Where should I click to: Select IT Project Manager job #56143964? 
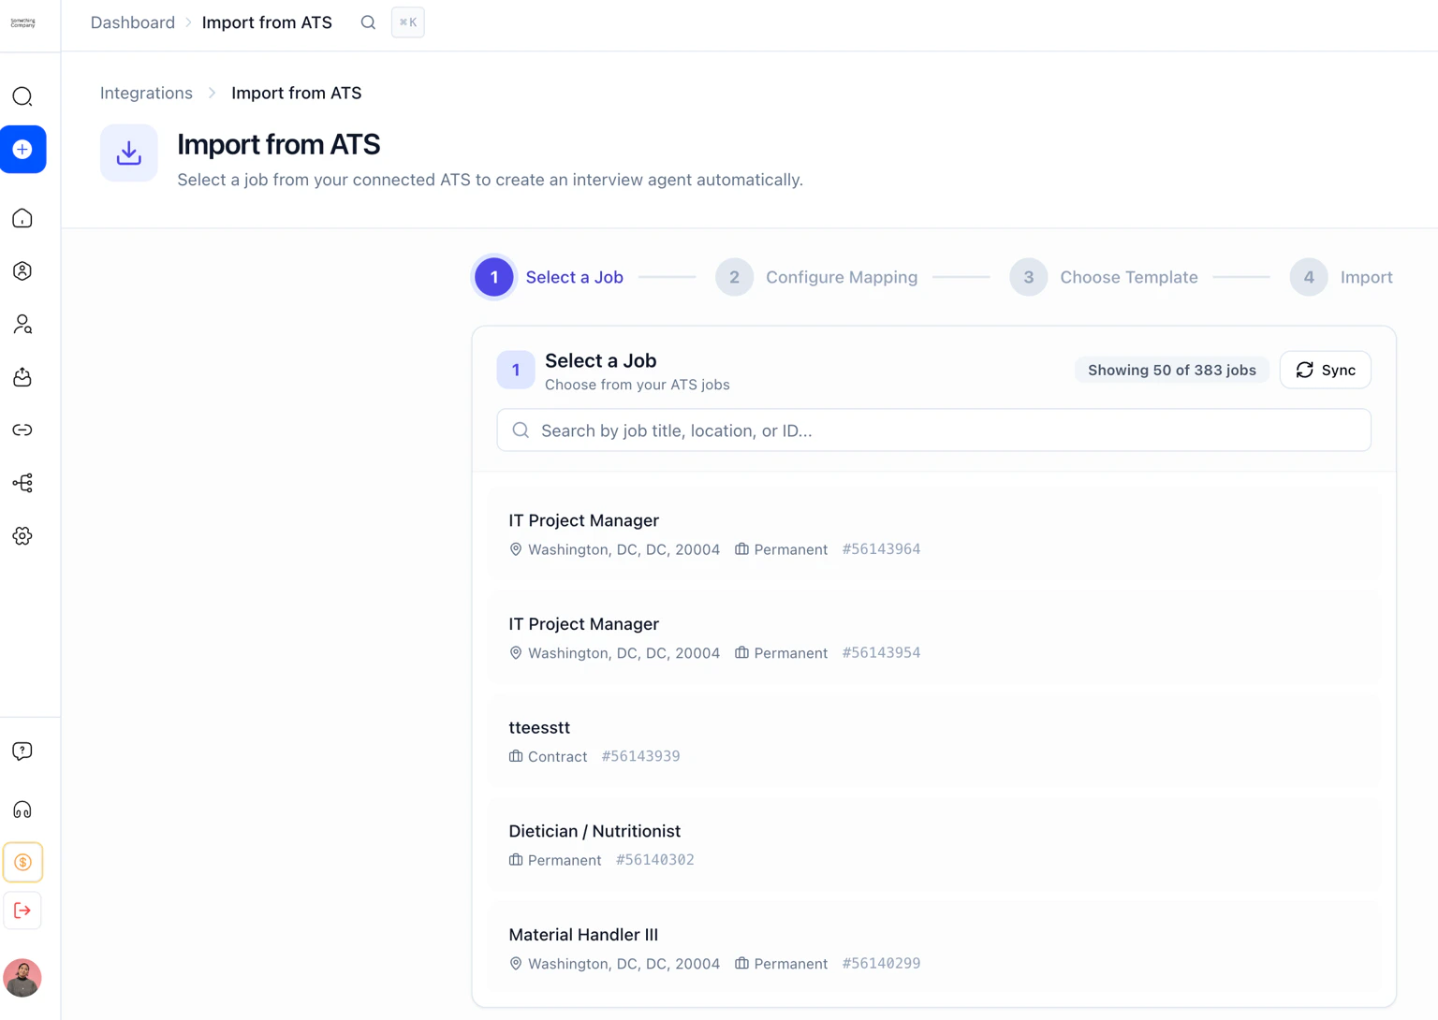934,534
